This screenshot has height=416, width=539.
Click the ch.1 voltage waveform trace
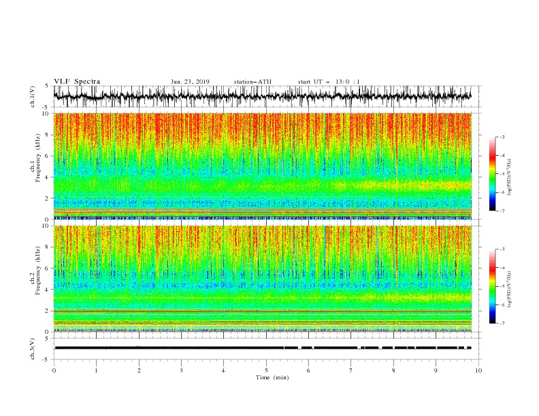pos(262,96)
